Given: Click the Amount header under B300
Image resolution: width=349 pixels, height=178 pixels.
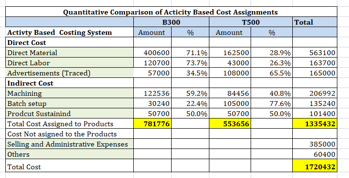Looking at the screenshot, I should pos(153,32).
